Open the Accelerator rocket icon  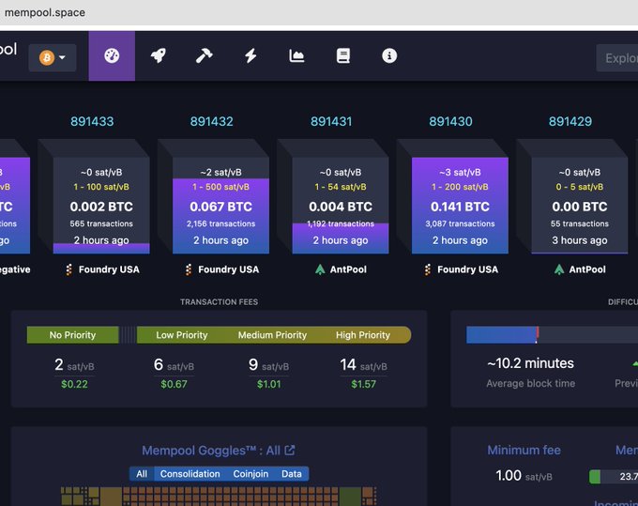(159, 55)
